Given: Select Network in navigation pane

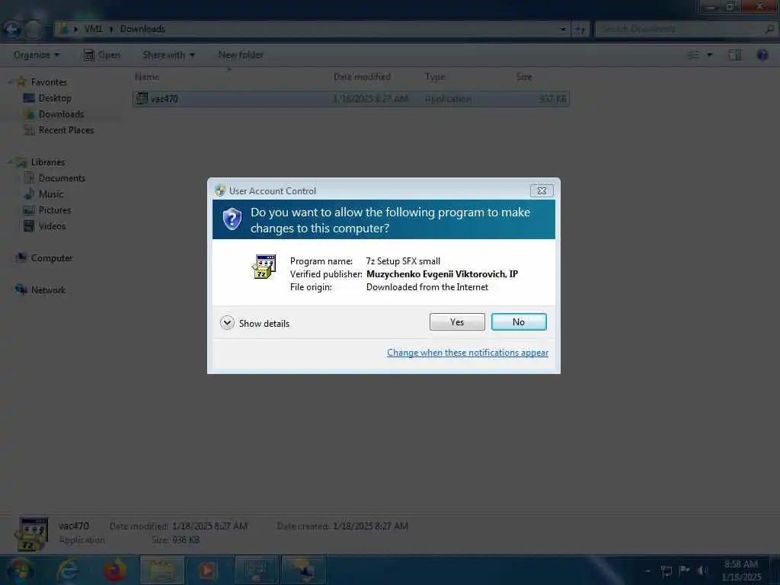Looking at the screenshot, I should (x=48, y=289).
